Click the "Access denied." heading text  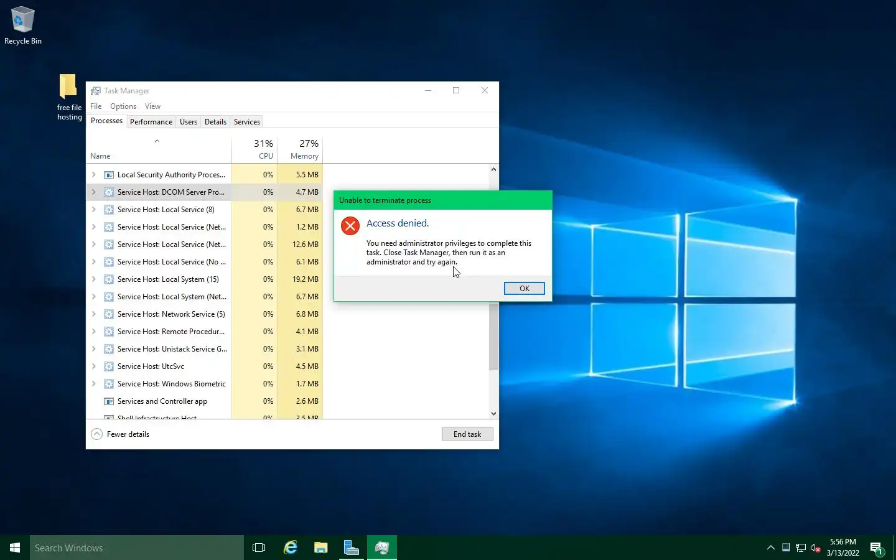pyautogui.click(x=397, y=223)
